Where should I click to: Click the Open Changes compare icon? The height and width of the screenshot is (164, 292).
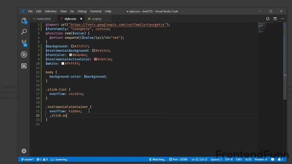pos(268,19)
